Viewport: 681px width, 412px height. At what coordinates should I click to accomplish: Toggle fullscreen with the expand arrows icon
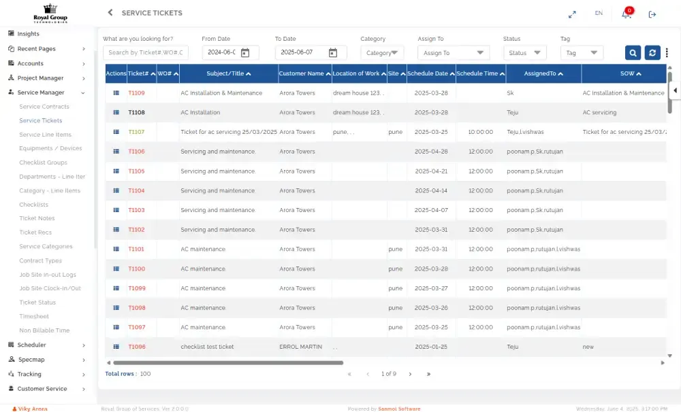(572, 14)
